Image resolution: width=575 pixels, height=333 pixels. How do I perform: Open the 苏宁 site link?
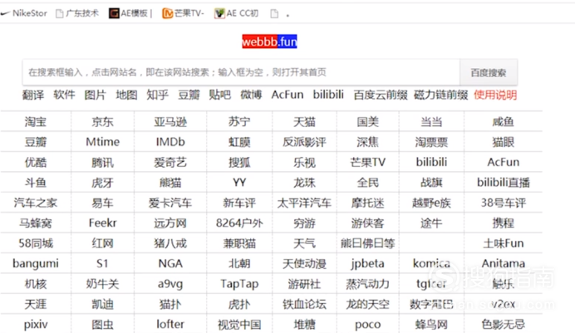click(239, 121)
